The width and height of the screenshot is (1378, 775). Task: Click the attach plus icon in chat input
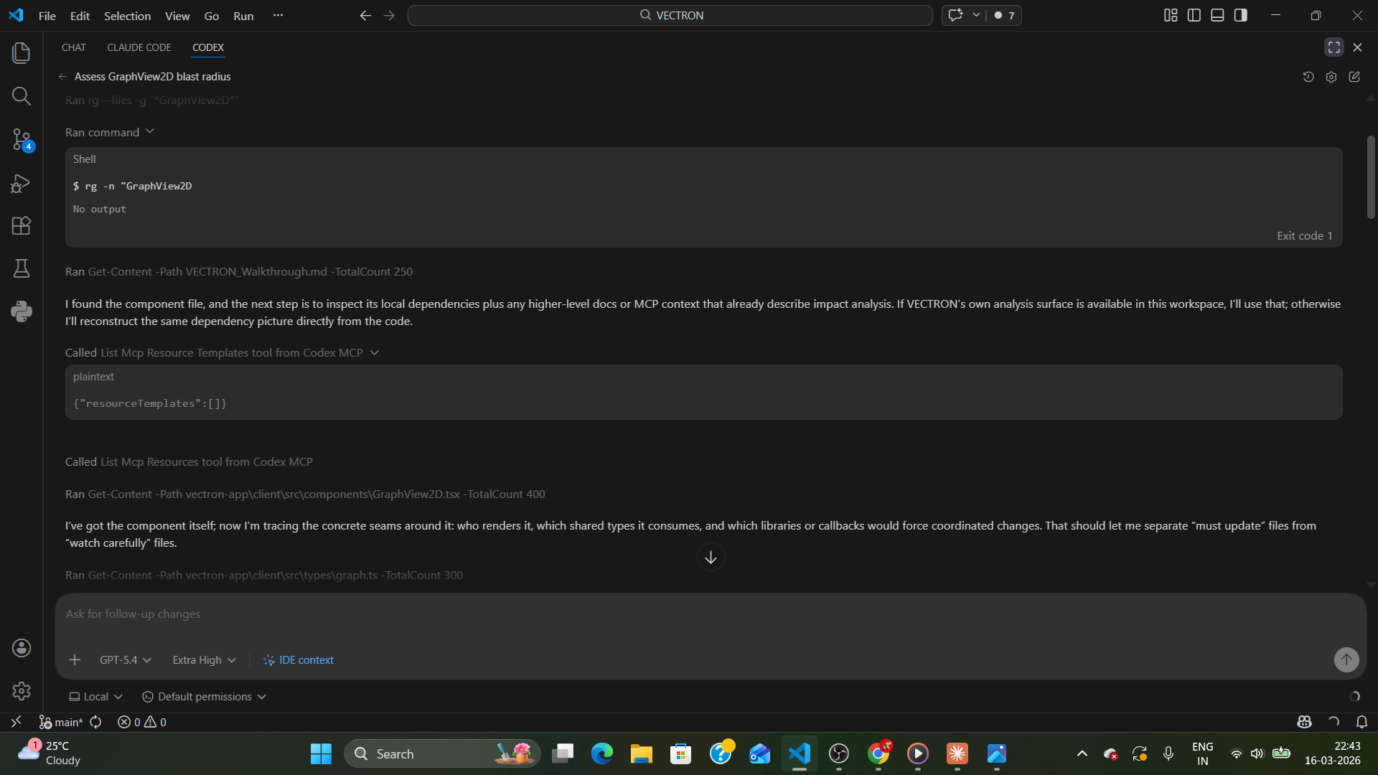[x=75, y=659]
